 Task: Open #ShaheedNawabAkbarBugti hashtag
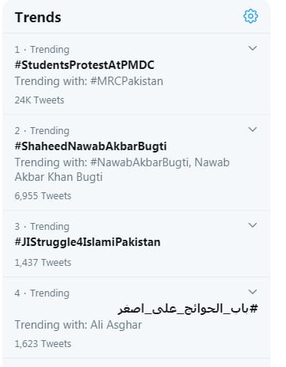[90, 146]
